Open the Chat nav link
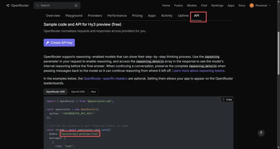 point(204,5)
